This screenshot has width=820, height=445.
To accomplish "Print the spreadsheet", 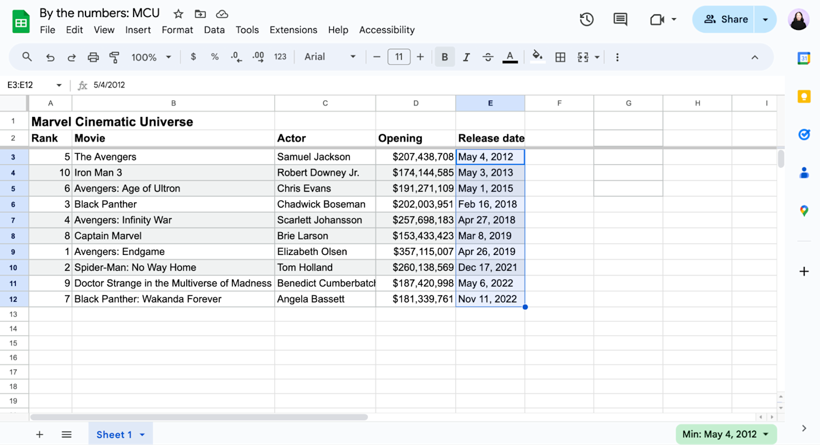I will pos(93,57).
